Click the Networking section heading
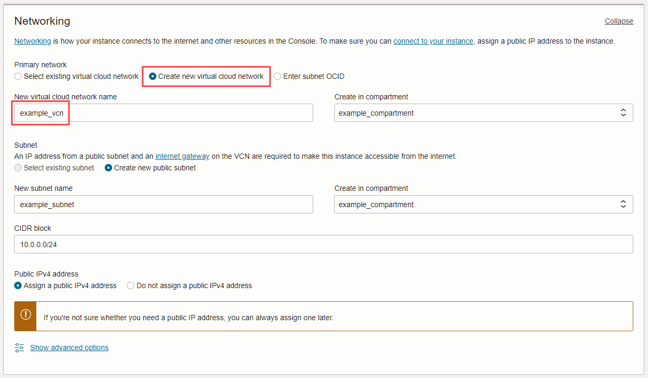 click(42, 21)
